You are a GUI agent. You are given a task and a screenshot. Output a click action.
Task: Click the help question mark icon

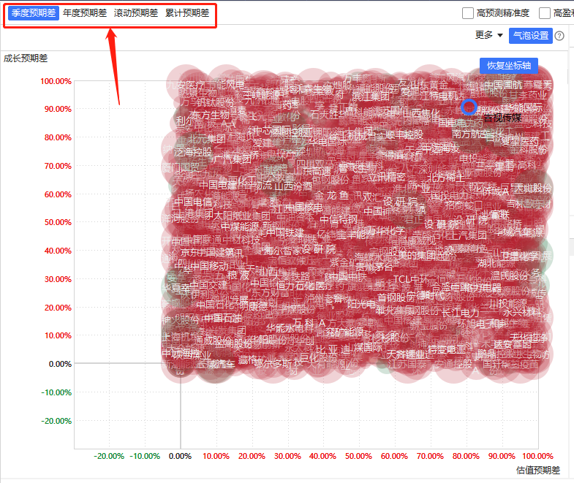click(559, 36)
